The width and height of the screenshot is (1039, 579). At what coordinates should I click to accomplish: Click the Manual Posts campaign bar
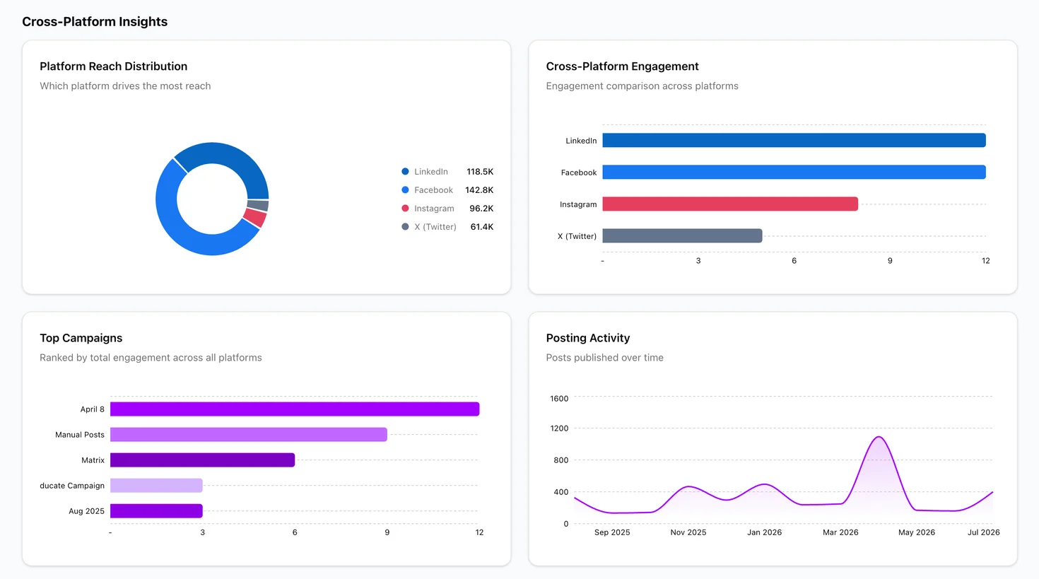point(249,435)
